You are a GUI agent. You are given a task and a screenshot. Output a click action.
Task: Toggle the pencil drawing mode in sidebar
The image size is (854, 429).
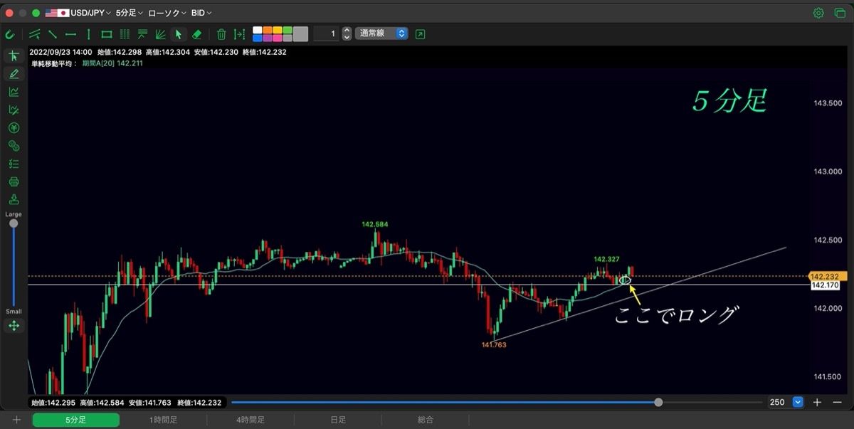coord(14,74)
